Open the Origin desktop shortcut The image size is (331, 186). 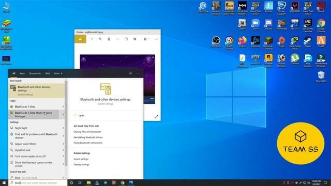coord(281,42)
